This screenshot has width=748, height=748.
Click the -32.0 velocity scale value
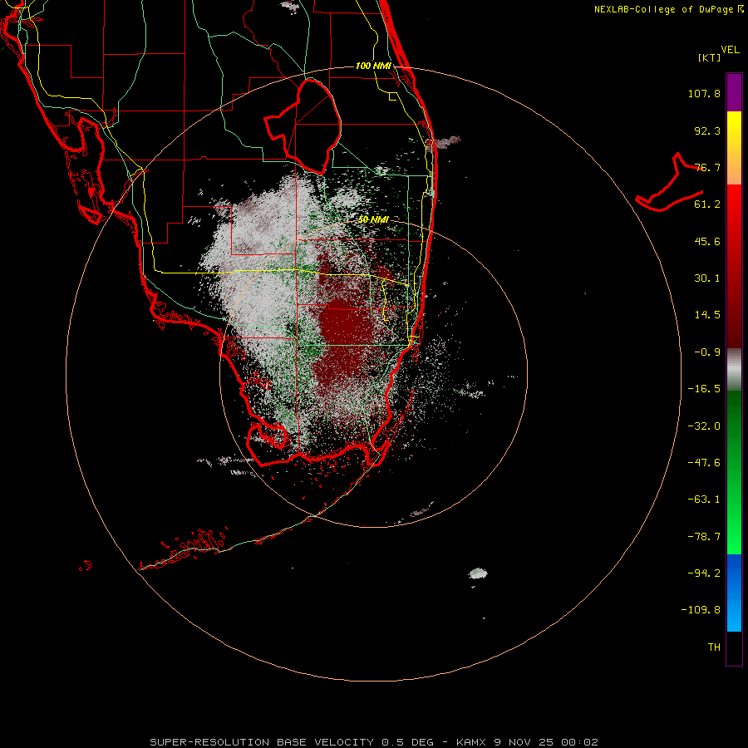[x=704, y=426]
